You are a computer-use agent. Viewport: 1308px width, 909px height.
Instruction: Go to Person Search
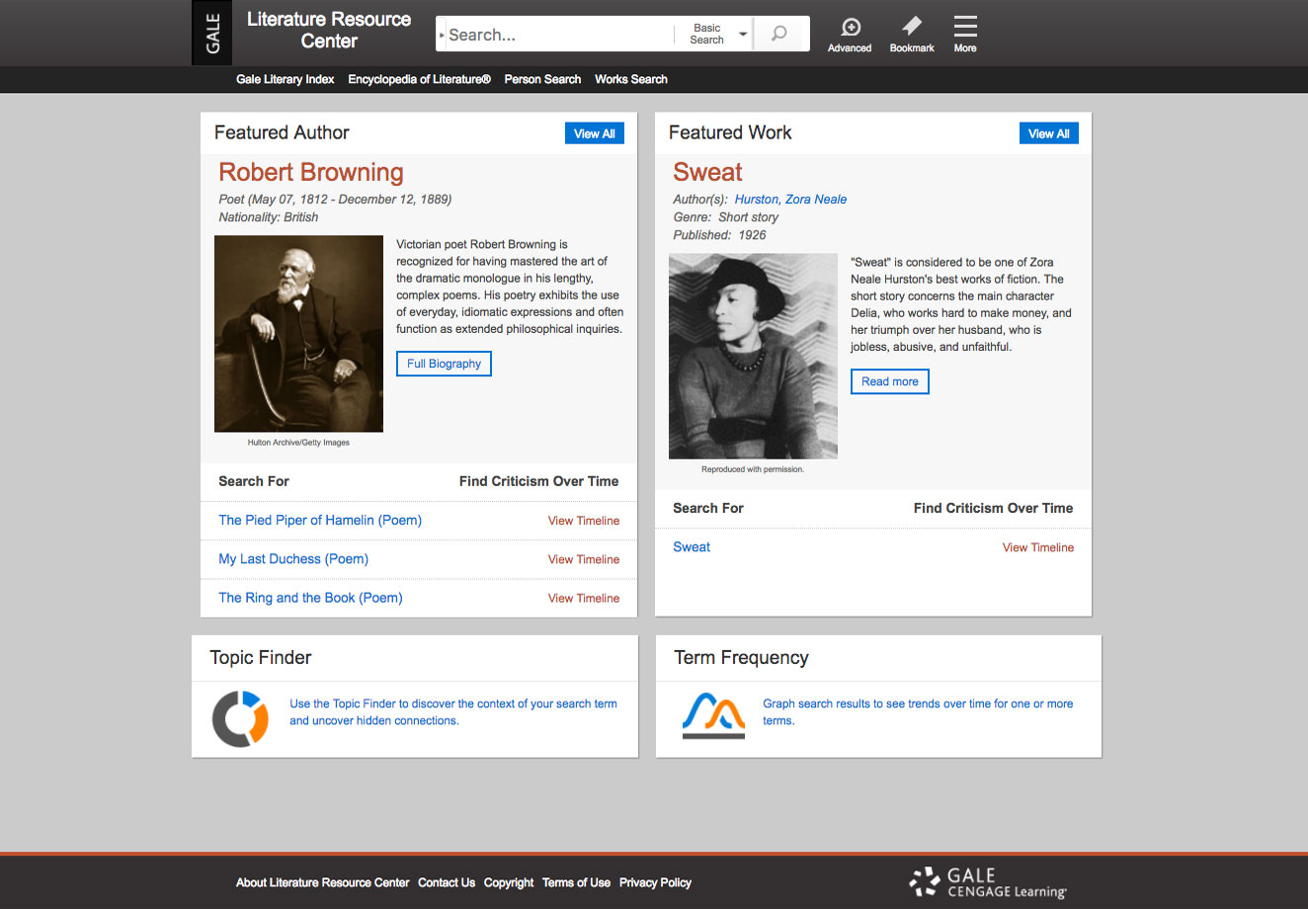click(542, 79)
